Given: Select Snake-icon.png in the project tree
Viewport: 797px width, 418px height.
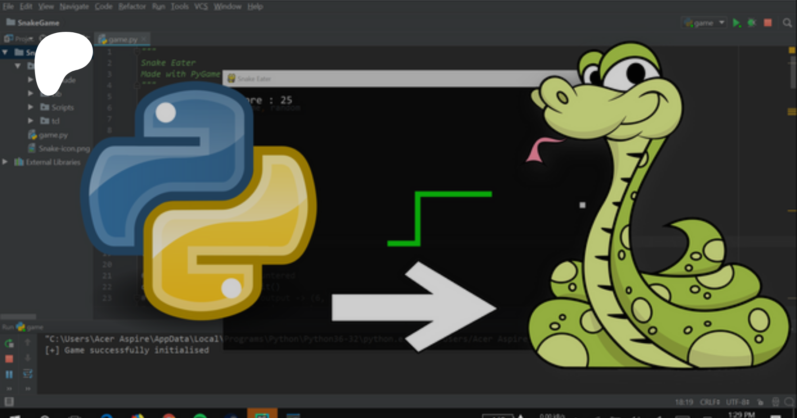Looking at the screenshot, I should coord(64,149).
